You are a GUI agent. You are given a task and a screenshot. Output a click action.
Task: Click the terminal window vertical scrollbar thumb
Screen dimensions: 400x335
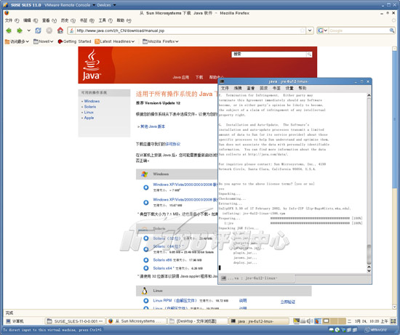click(369, 254)
